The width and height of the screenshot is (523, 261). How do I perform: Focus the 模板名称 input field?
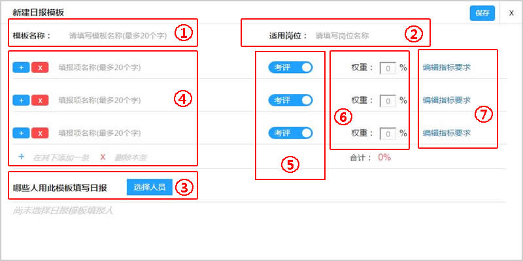[x=118, y=36]
